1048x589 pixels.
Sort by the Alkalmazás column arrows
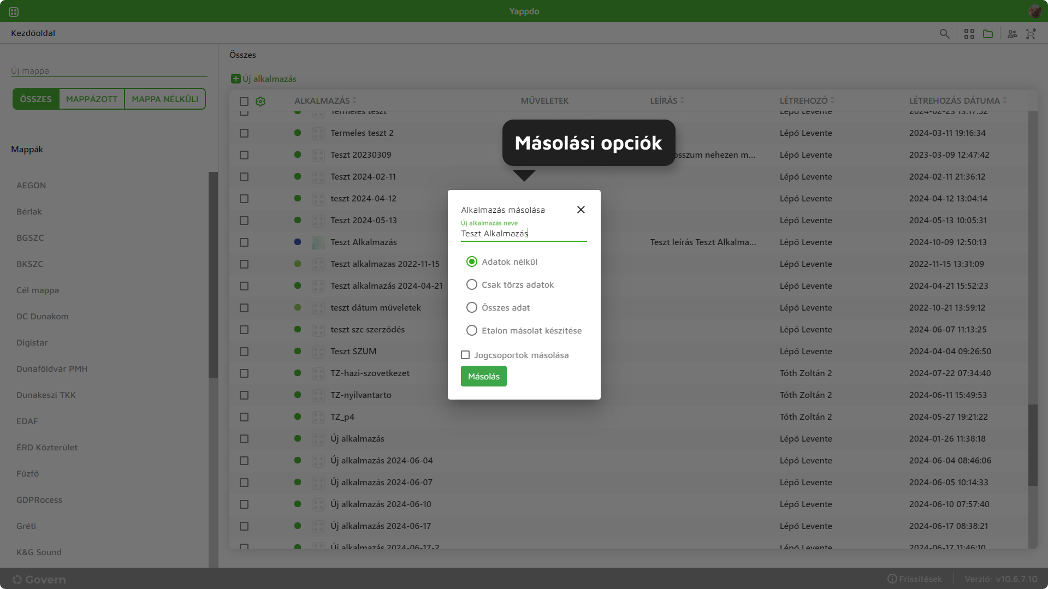pyautogui.click(x=354, y=100)
